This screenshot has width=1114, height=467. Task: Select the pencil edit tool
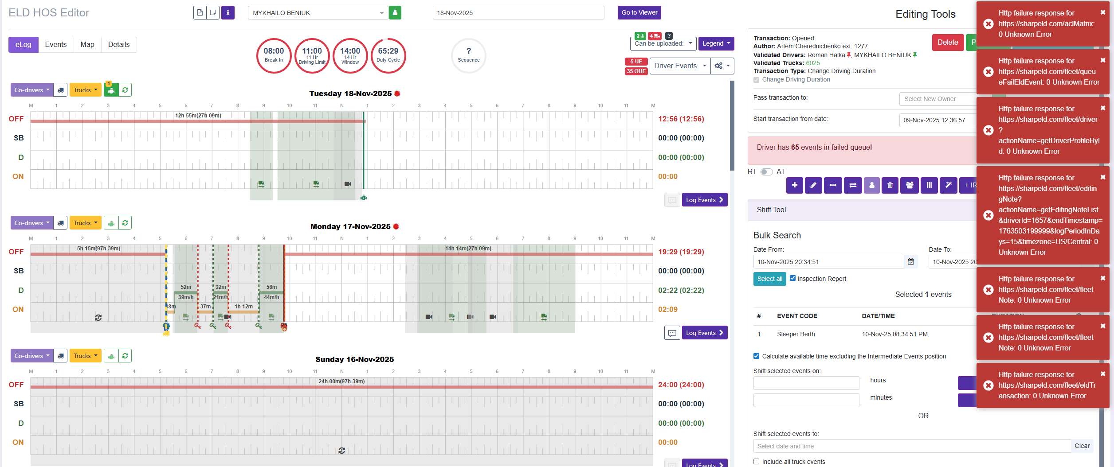pos(813,185)
